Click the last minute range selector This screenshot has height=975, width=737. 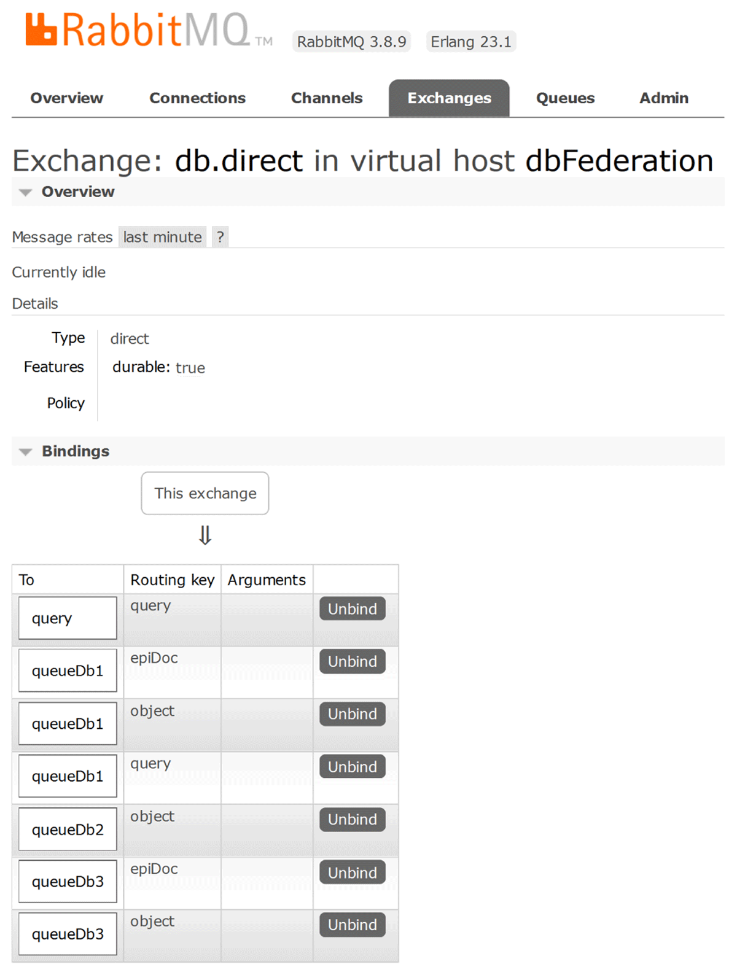pyautogui.click(x=162, y=237)
